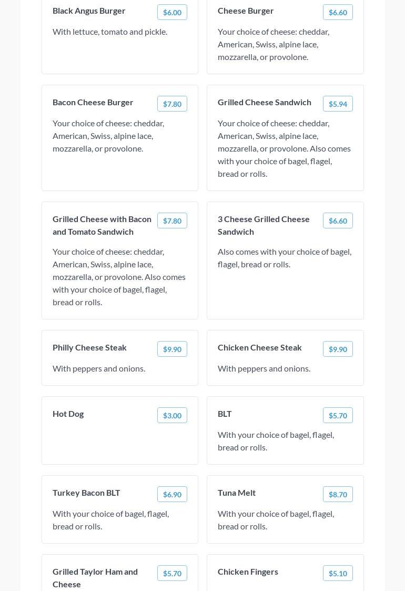Select the Hot Dog $3.00 price button
Image resolution: width=405 pixels, height=591 pixels.
click(172, 415)
